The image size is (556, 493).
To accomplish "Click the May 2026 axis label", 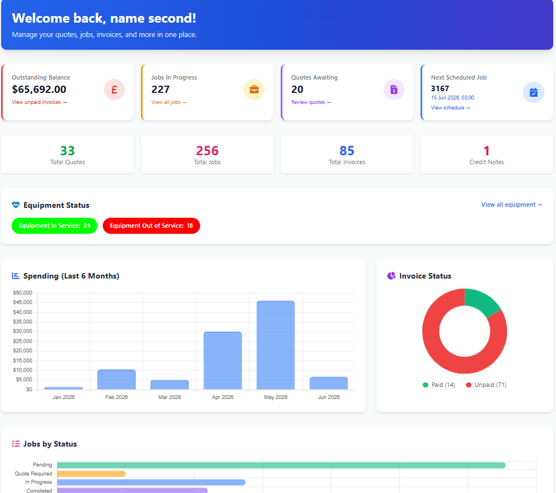I will click(276, 397).
